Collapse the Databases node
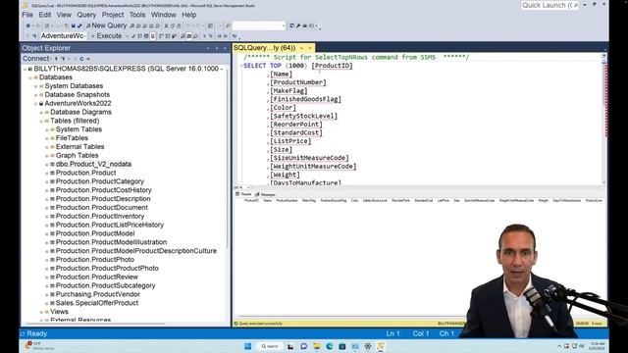628x353 pixels. coord(30,77)
